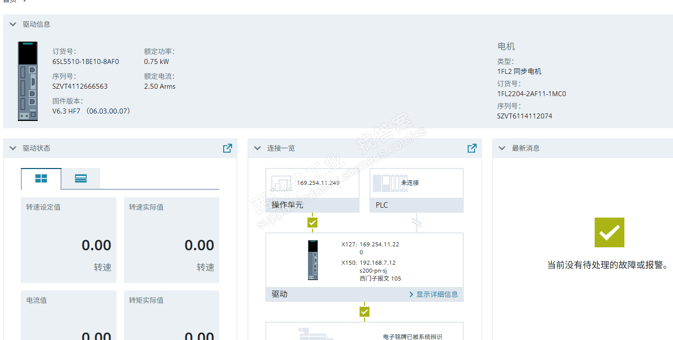Image resolution: width=673 pixels, height=340 pixels.
Task: Collapse the 最新消息 panel
Action: (502, 148)
